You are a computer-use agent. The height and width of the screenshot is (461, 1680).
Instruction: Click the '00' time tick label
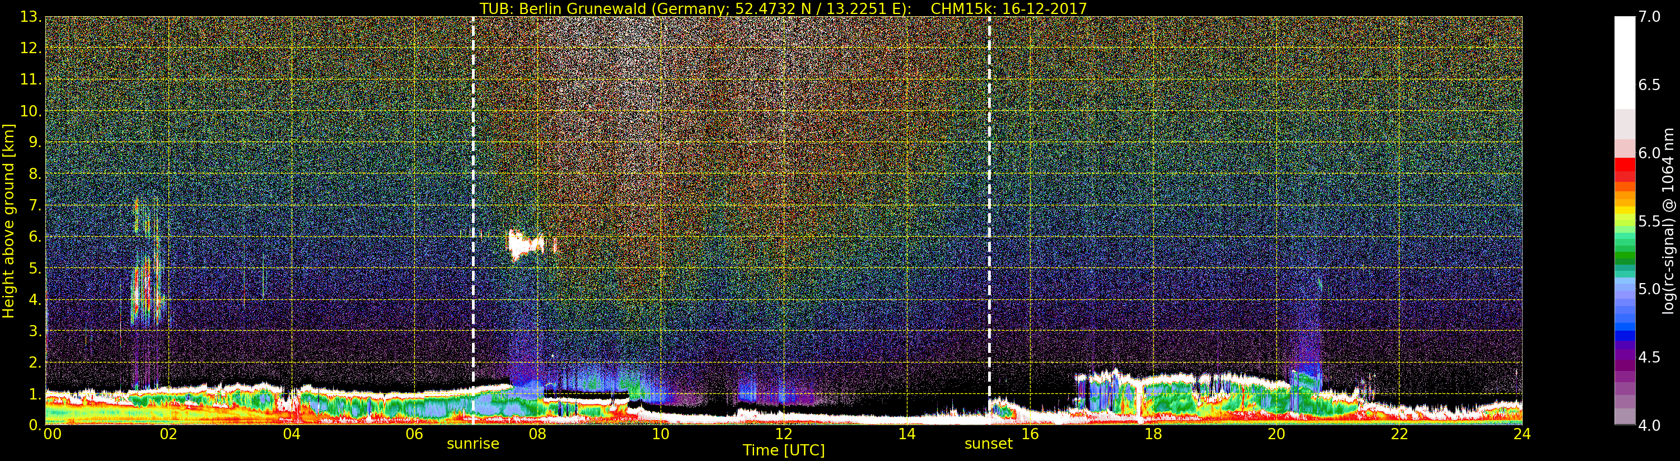[x=52, y=434]
